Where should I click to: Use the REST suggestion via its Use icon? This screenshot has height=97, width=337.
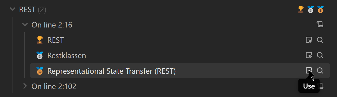pyautogui.click(x=309, y=40)
